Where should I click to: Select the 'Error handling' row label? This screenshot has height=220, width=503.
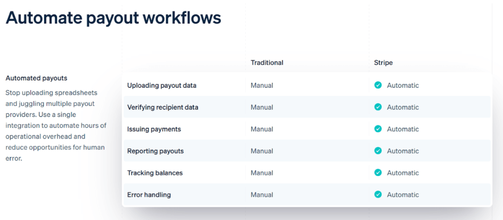(149, 195)
